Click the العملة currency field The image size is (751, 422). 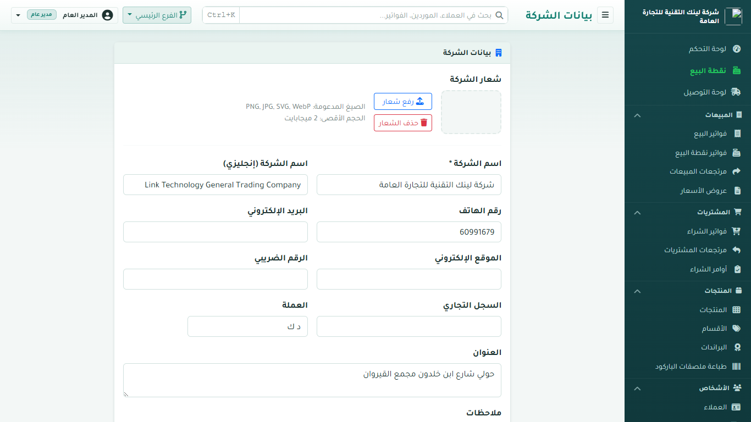tap(247, 326)
